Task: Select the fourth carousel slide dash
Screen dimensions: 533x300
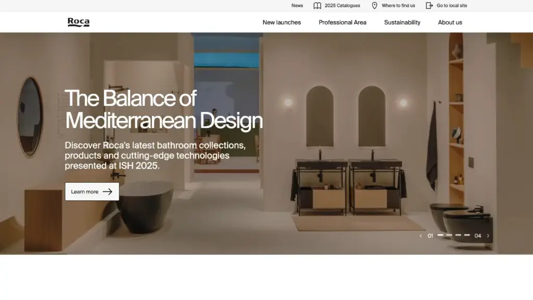Action: pos(467,235)
